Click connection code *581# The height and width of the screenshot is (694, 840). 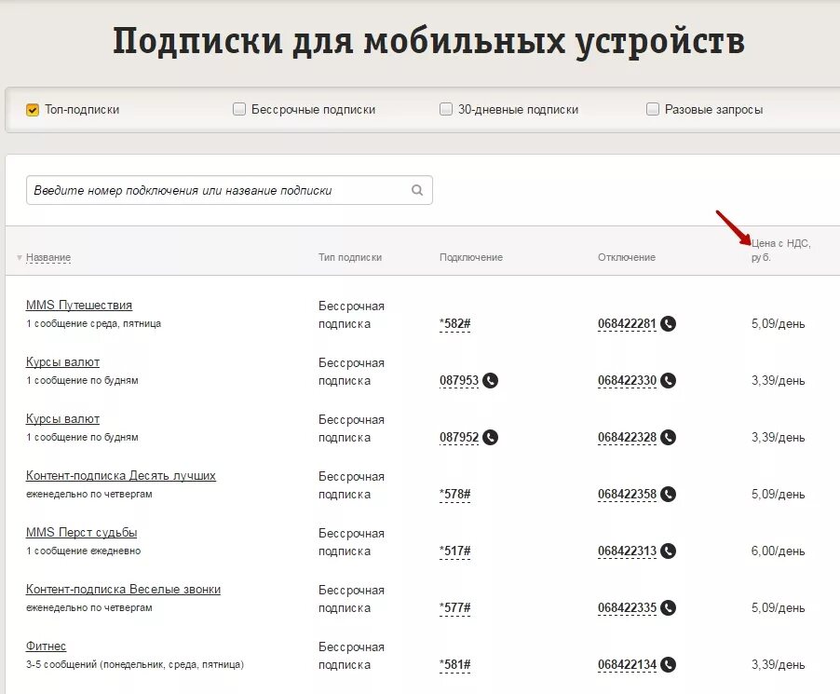[454, 664]
